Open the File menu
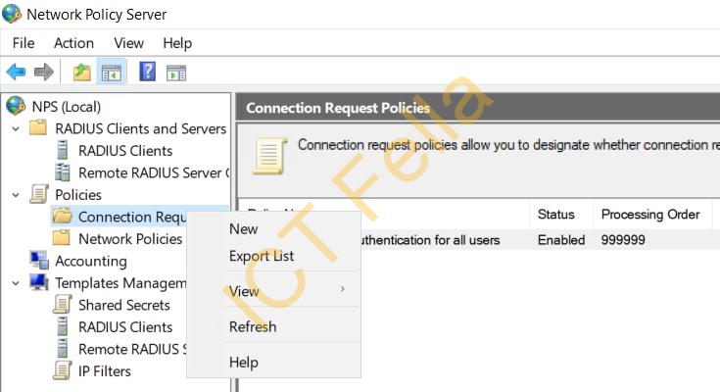 (x=24, y=43)
